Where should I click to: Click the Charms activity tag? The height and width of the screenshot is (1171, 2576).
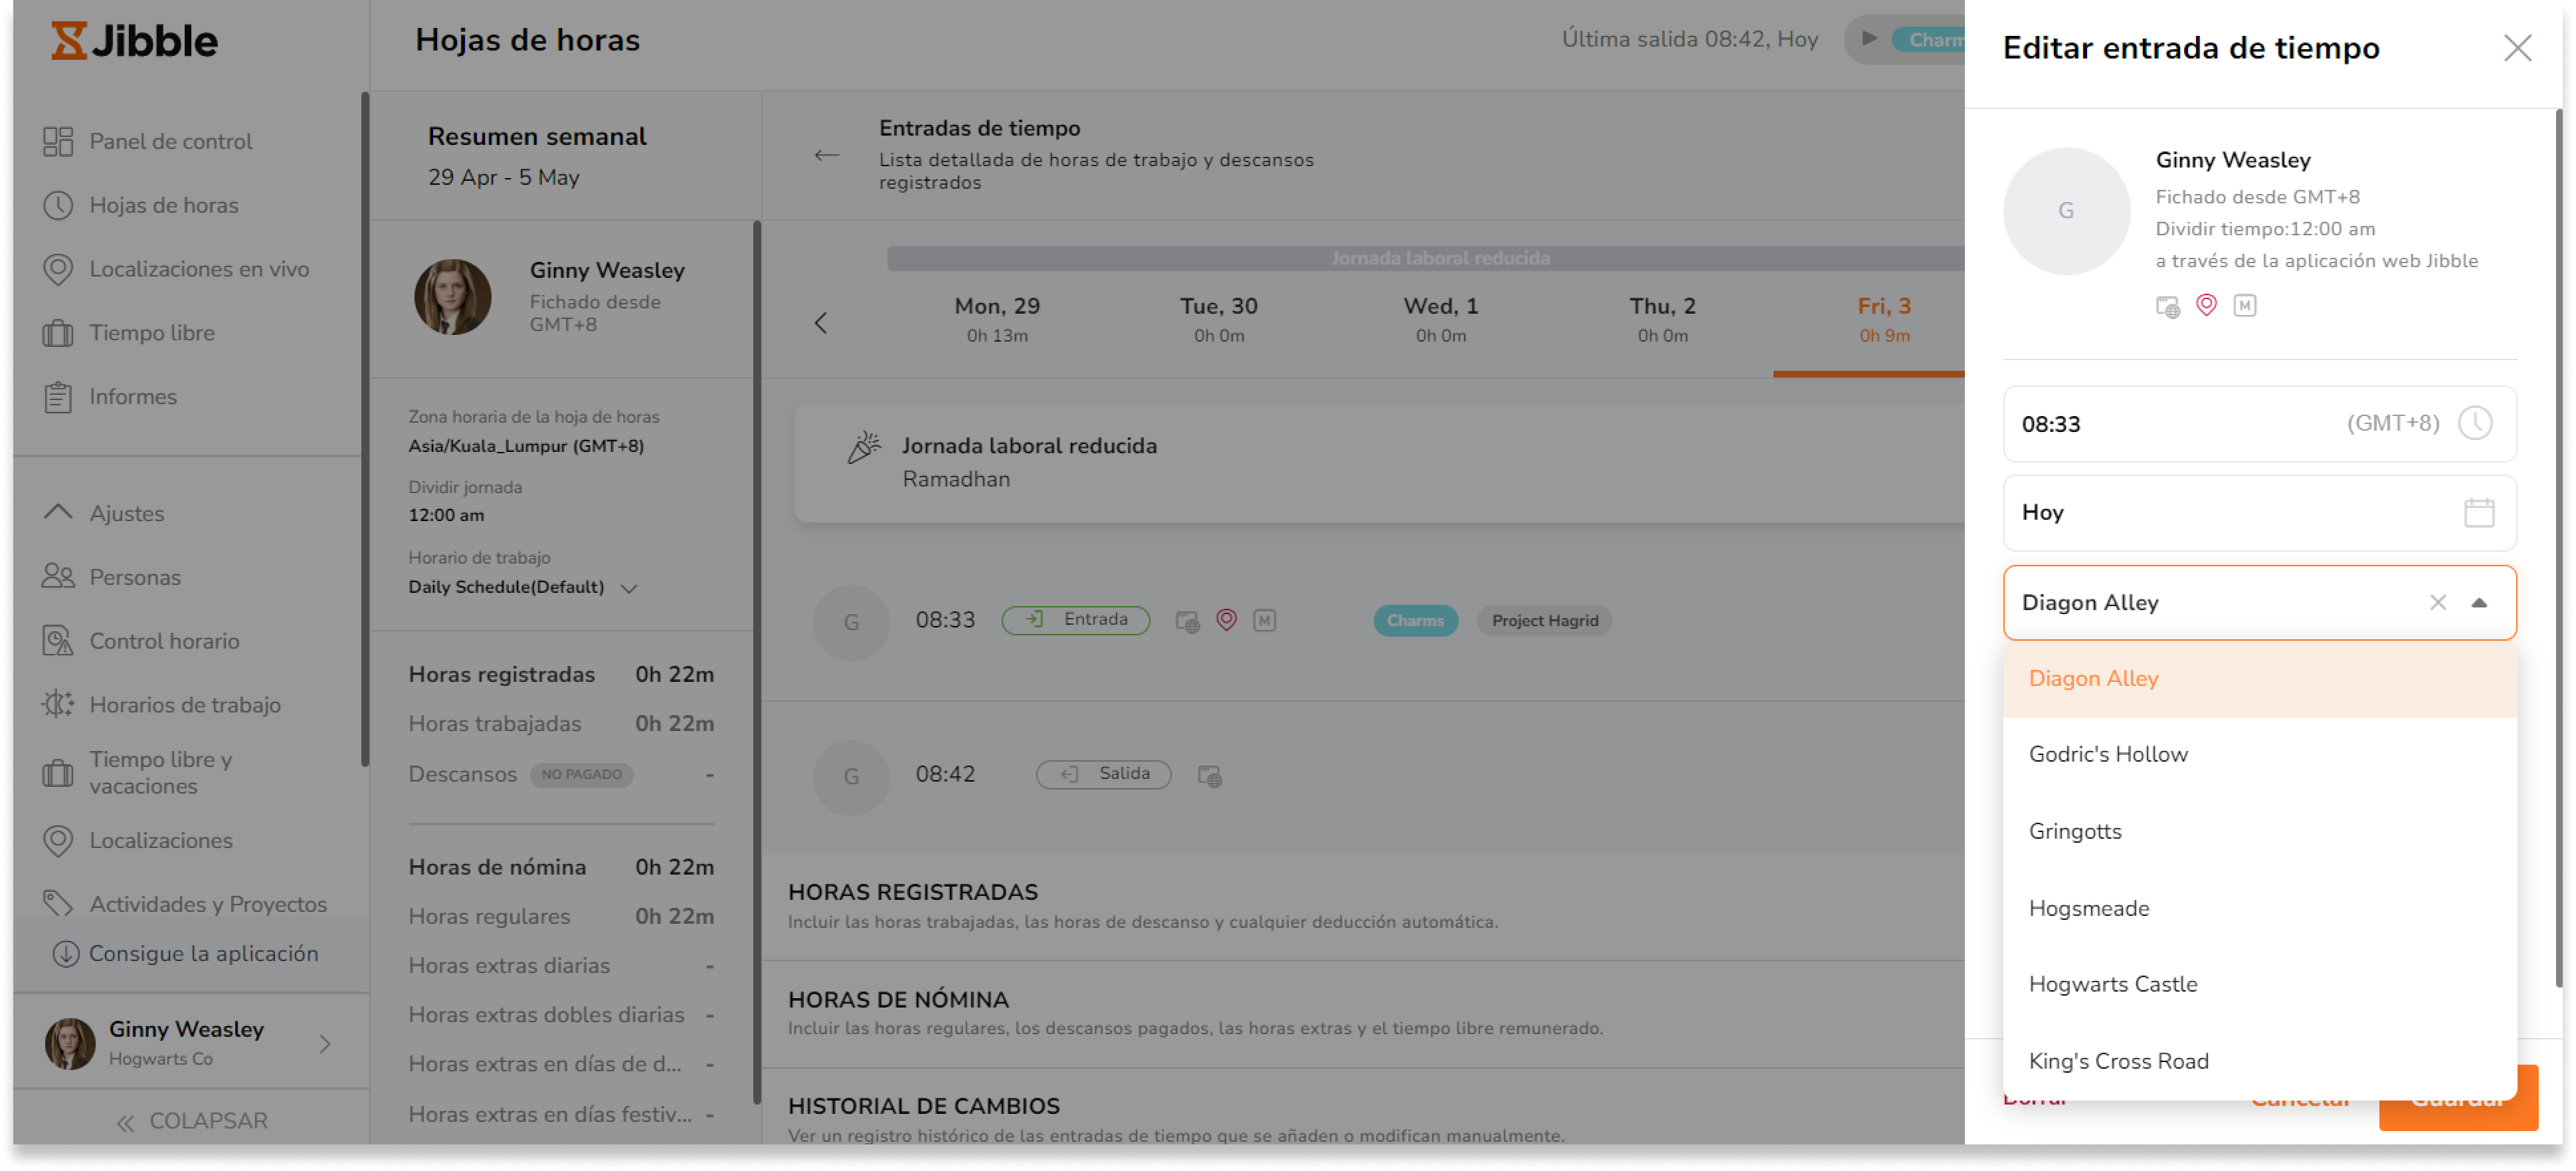point(1415,621)
